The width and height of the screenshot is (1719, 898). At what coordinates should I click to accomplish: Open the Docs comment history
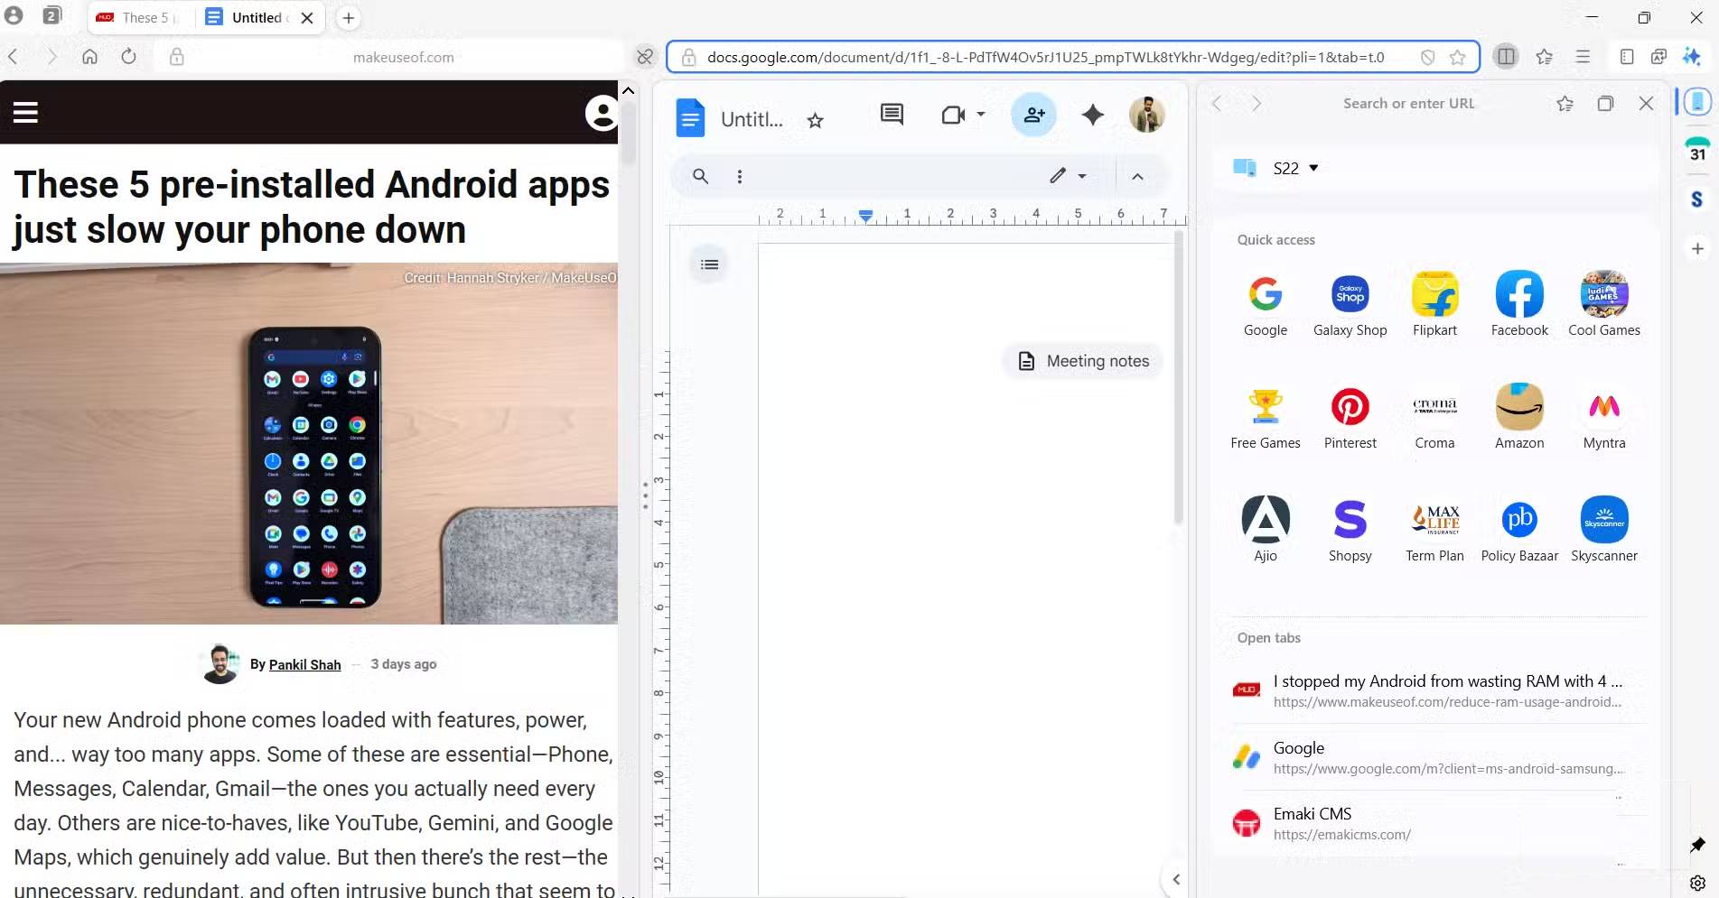pos(892,114)
